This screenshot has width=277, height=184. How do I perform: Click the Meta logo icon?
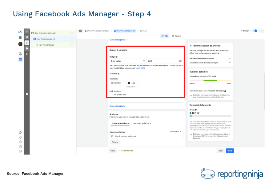[x=20, y=32]
